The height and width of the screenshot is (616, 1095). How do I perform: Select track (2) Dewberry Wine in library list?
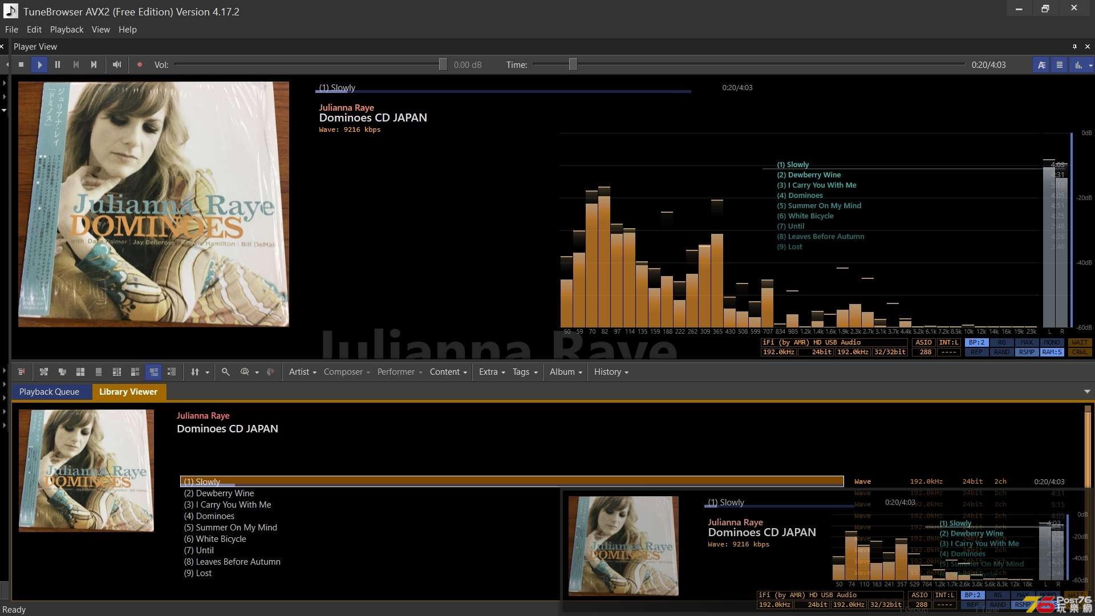coord(219,493)
